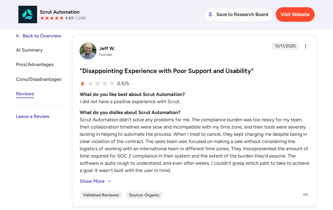Navigate to Cons/Disadvantages section
This screenshot has width=333, height=210.
point(39,79)
